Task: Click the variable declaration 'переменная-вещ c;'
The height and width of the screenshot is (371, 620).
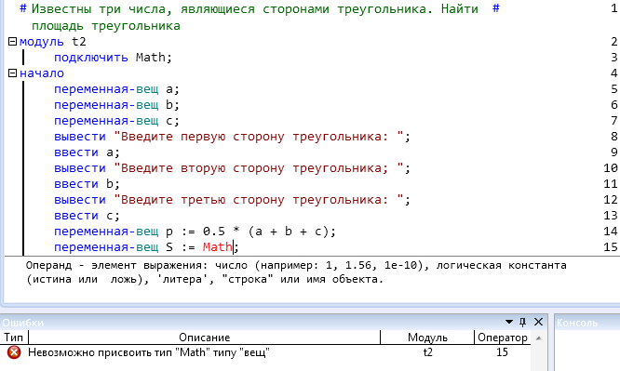Action: point(116,121)
